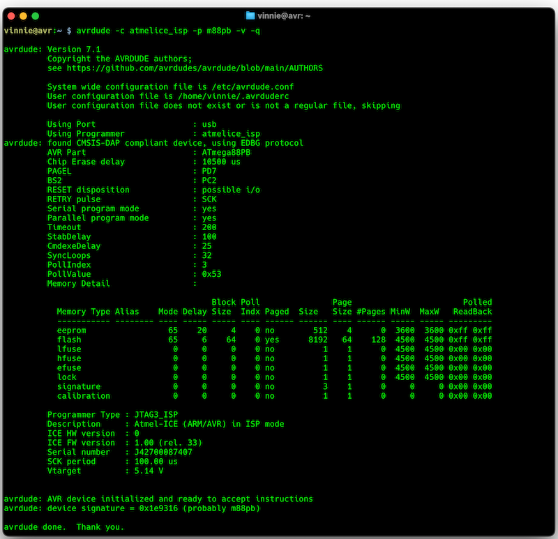
Task: Click the 'hfuse' memory row name
Action: tap(69, 358)
